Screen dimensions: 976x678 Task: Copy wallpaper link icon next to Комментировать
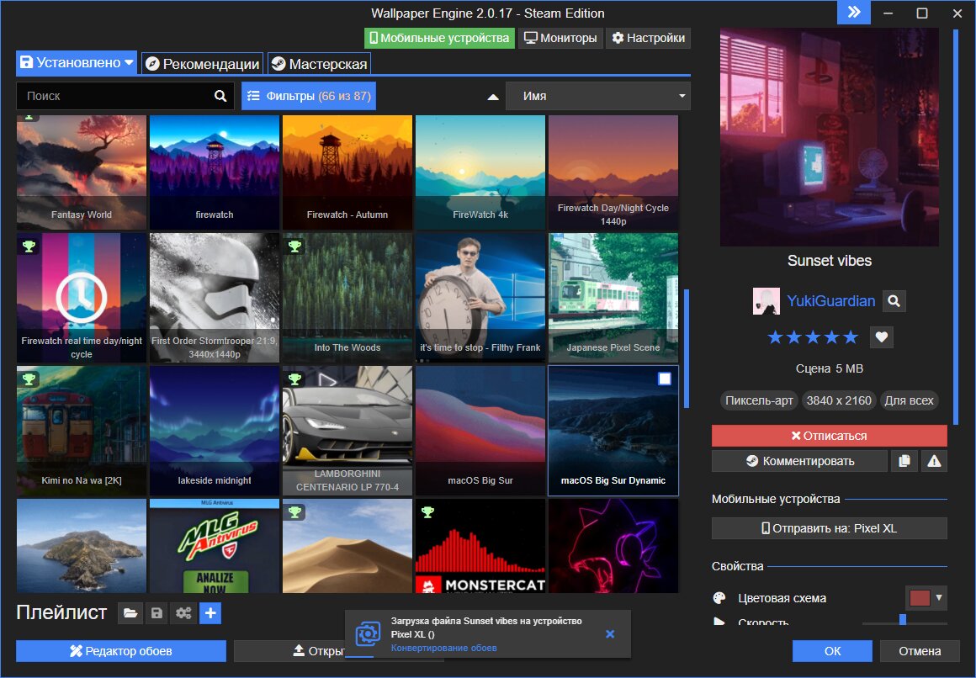(x=904, y=461)
